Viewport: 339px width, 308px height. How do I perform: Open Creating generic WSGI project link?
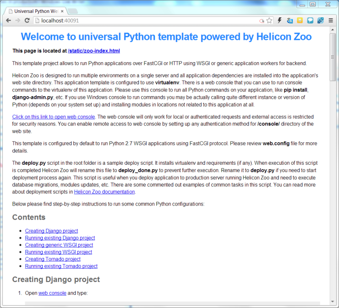coord(59,245)
